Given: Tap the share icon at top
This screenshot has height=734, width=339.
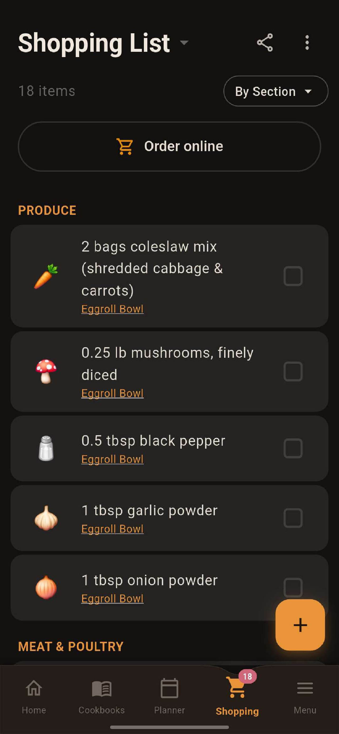Looking at the screenshot, I should tap(265, 42).
